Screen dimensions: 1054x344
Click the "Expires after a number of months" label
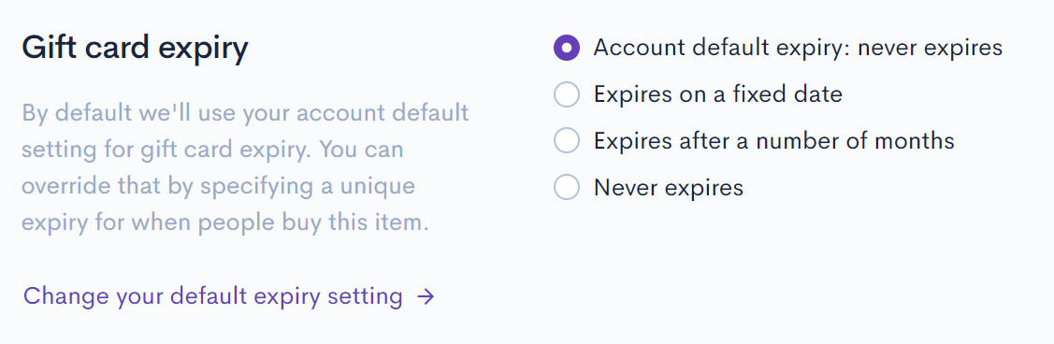tap(773, 141)
